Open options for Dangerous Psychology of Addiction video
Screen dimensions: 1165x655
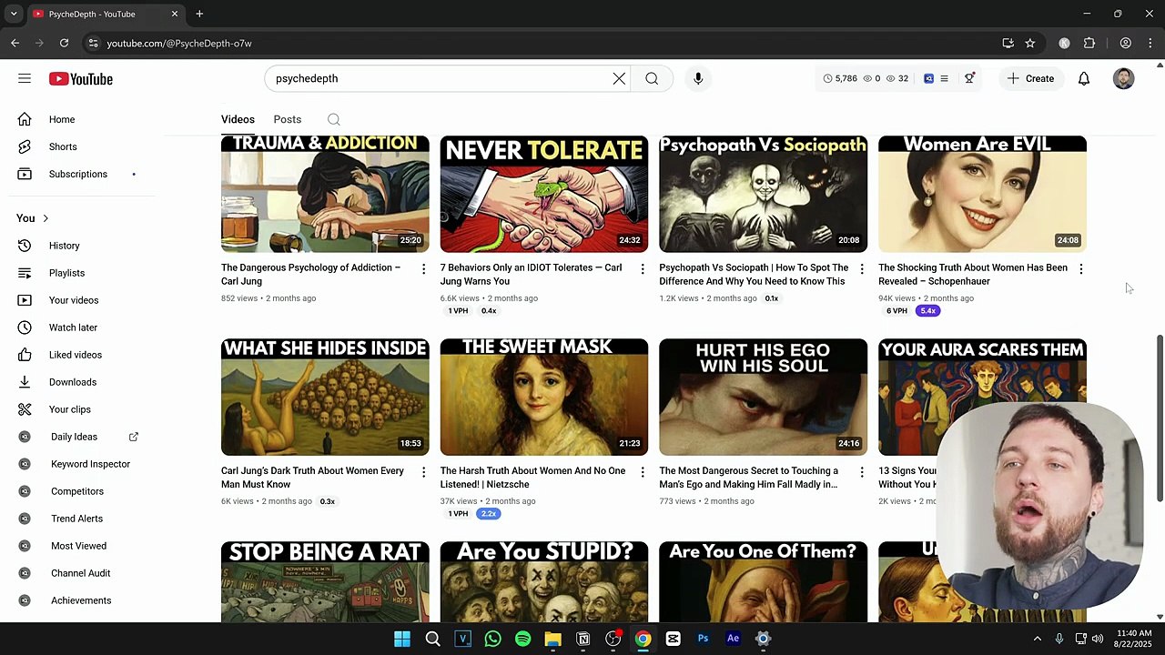423,269
